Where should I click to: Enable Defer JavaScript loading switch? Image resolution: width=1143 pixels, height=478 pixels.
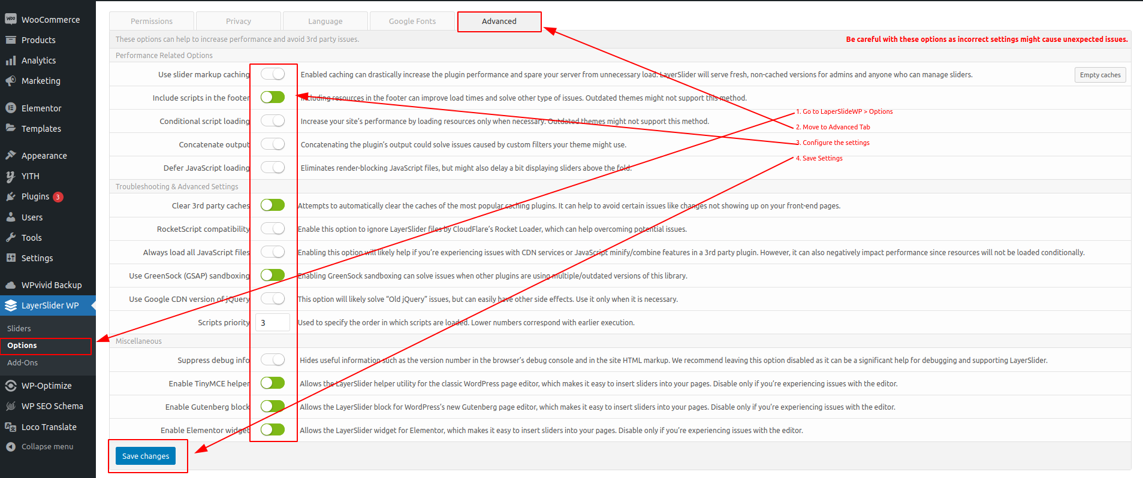tap(273, 167)
